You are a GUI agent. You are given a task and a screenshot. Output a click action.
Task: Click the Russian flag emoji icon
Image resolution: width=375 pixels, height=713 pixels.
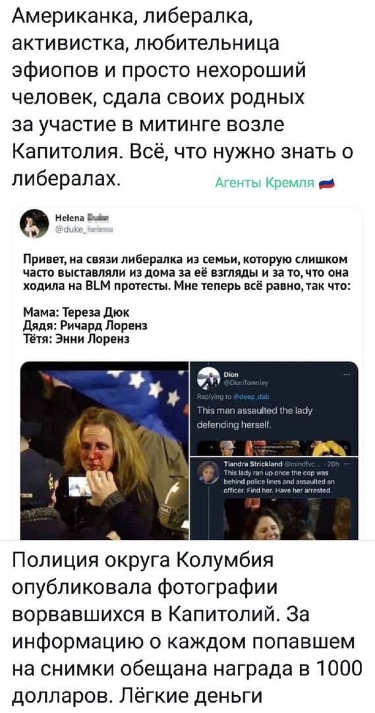click(326, 183)
